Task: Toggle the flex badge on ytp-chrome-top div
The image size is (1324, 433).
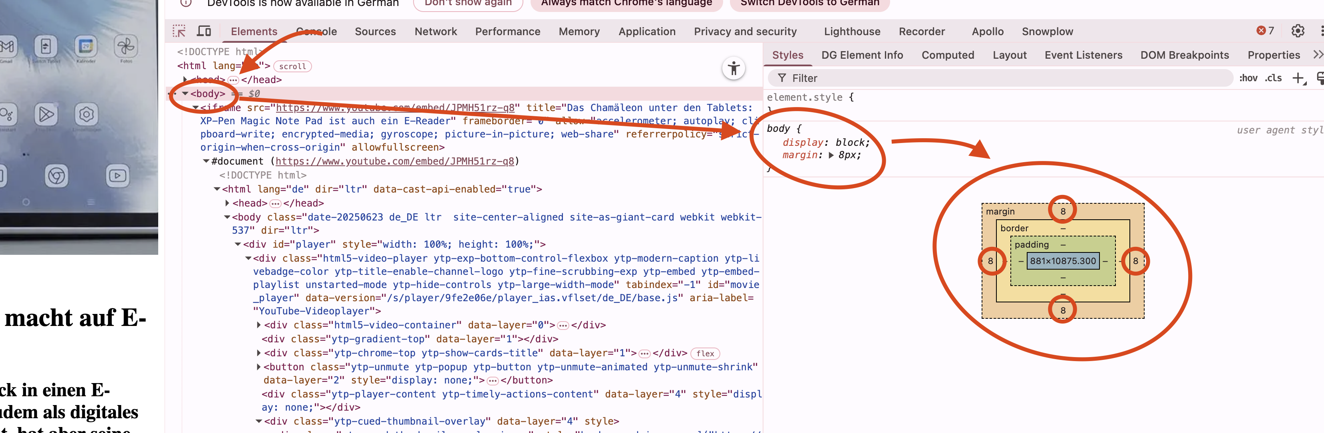Action: click(x=705, y=354)
